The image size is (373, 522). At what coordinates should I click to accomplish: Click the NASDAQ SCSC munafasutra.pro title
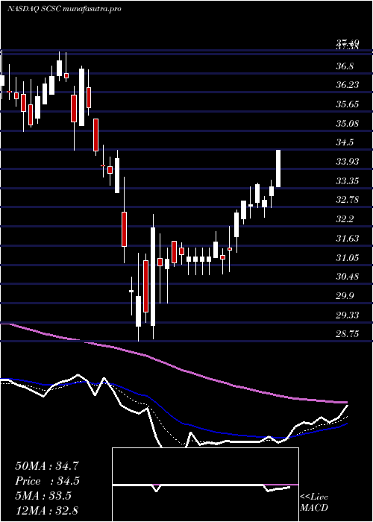(64, 9)
